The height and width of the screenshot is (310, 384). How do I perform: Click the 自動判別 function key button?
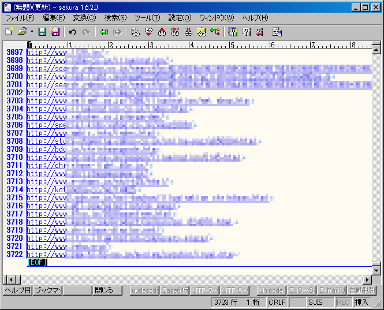point(361,290)
